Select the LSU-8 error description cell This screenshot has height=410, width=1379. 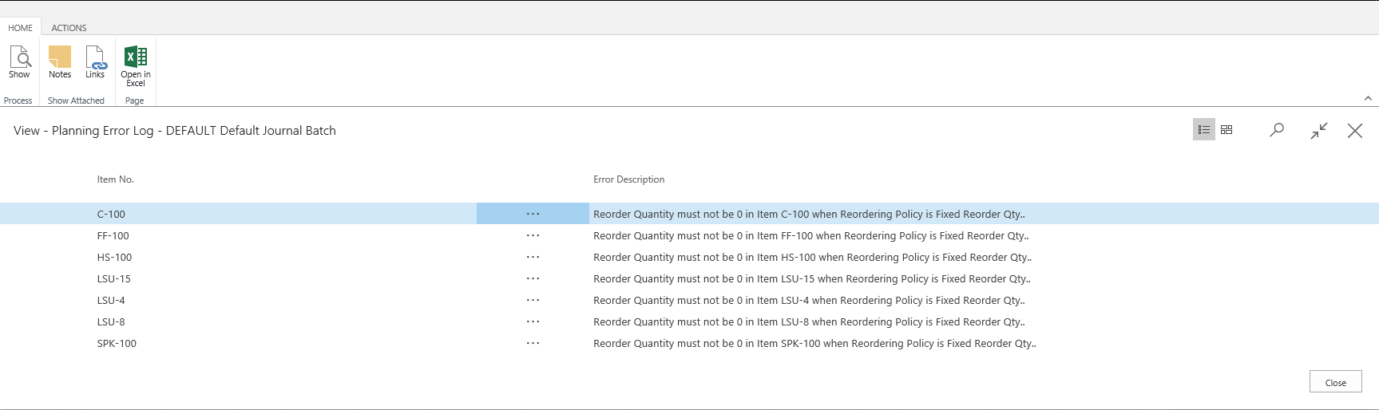[x=808, y=321]
